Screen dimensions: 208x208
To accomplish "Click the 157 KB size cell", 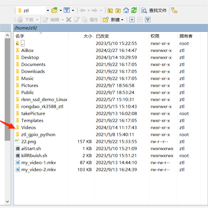I will tap(85, 142).
